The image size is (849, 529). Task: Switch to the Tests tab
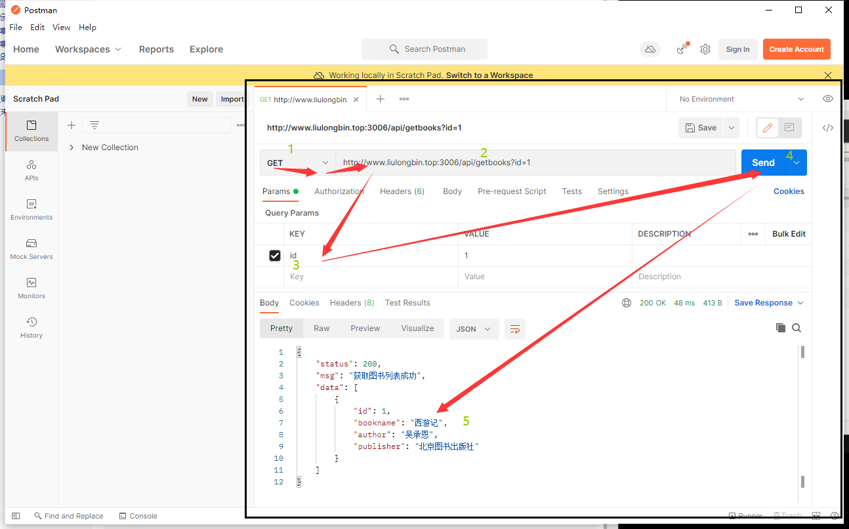coord(571,191)
